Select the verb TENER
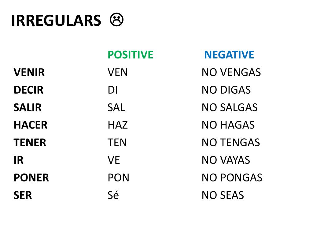Viewport: 313px width, 235px height. 30,143
